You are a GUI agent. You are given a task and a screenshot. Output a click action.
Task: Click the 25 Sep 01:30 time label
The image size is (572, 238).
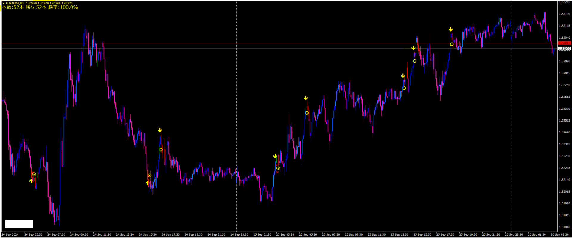262,235
